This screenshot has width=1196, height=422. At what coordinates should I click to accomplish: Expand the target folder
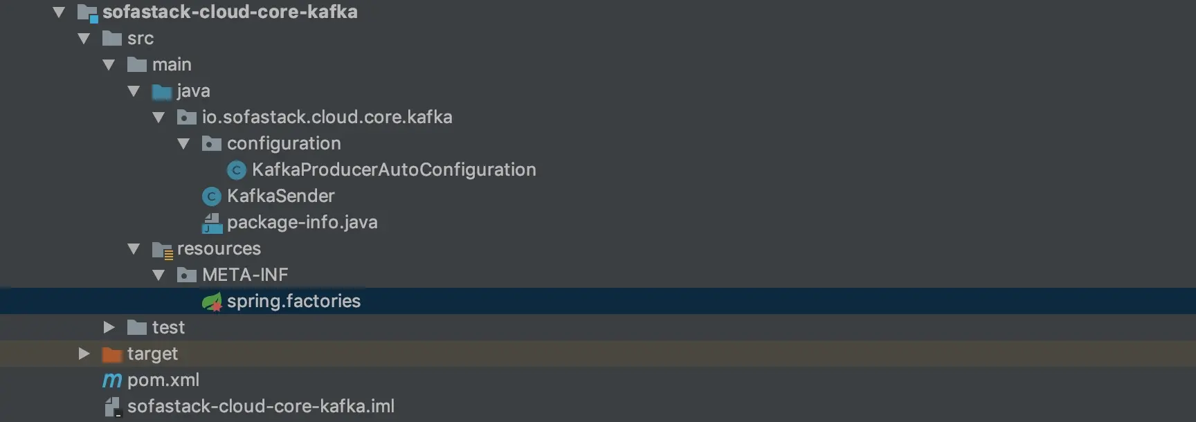click(84, 354)
